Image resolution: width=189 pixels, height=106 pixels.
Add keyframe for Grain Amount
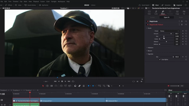[x=183, y=34]
